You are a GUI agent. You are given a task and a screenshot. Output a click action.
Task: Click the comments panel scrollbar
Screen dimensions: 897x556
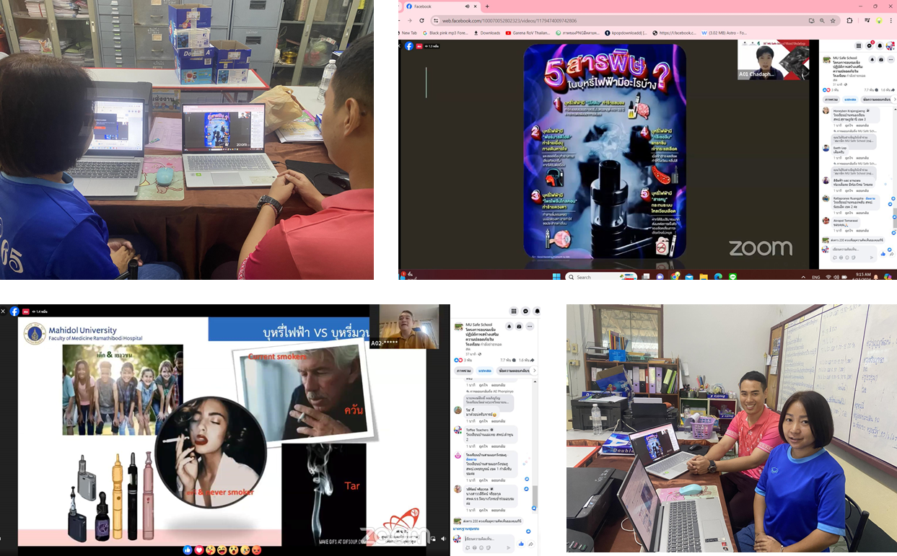point(535,498)
